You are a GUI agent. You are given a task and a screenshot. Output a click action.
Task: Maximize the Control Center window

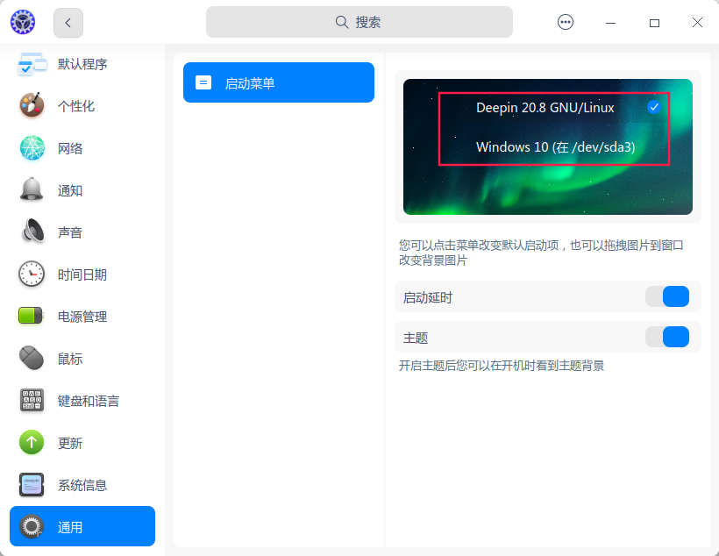pos(654,23)
